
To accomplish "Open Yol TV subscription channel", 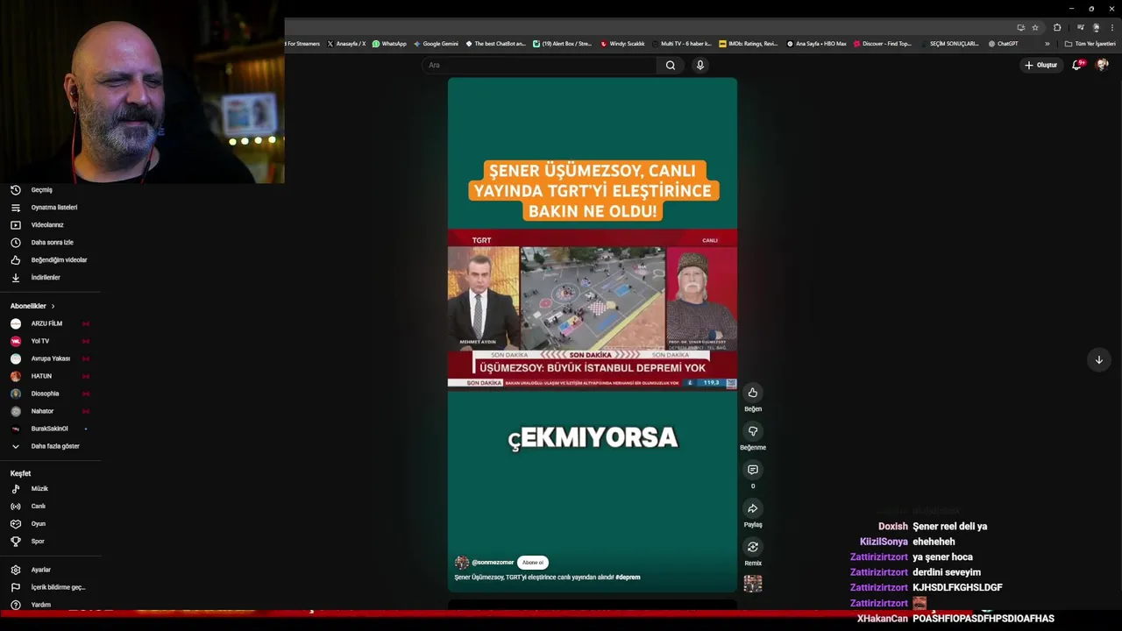I will click(x=40, y=341).
